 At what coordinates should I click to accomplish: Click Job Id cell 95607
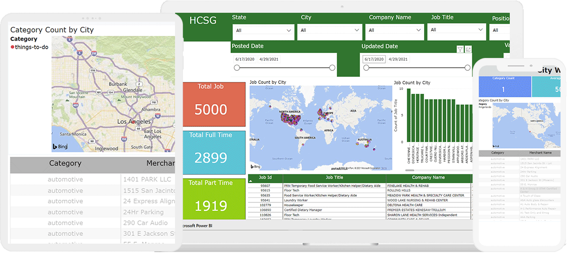pos(265,186)
